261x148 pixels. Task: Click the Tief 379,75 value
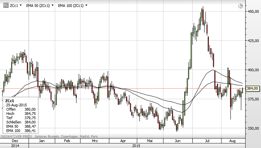click(30, 118)
